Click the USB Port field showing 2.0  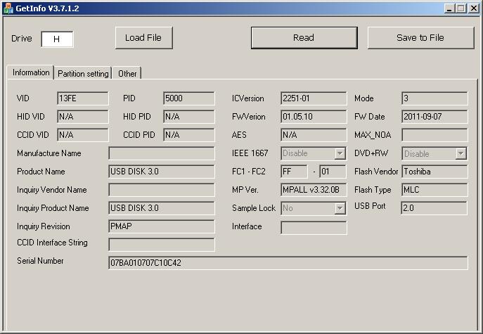[434, 208]
